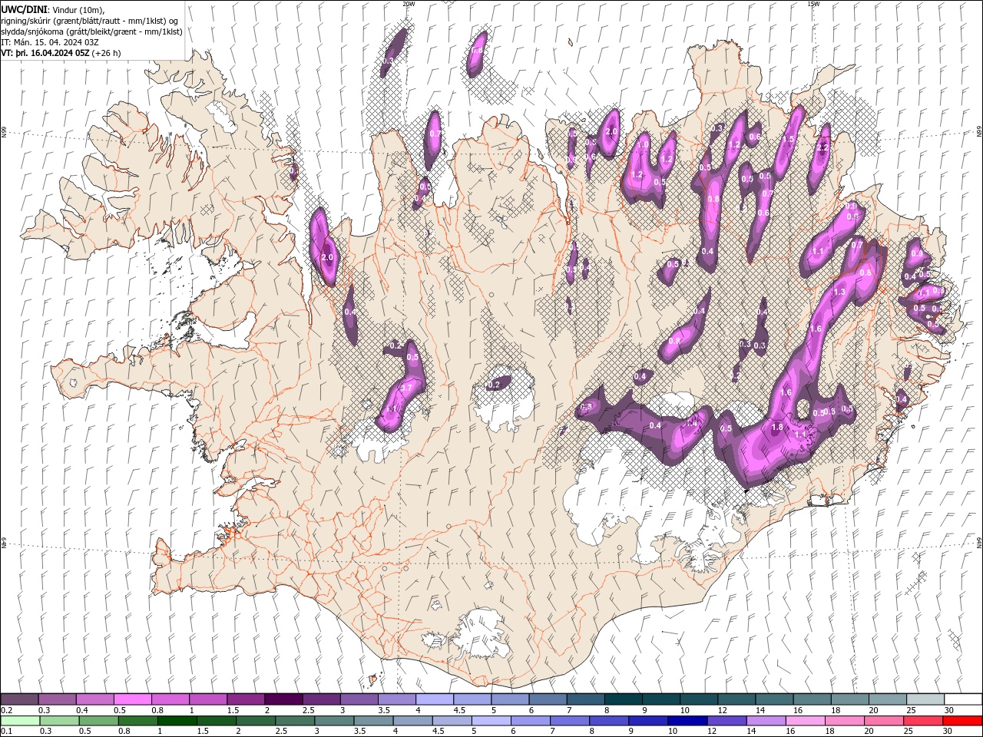This screenshot has height=737, width=983.
Task: Click the 'rigning/skúrir' legend description line
Action: coord(91,20)
